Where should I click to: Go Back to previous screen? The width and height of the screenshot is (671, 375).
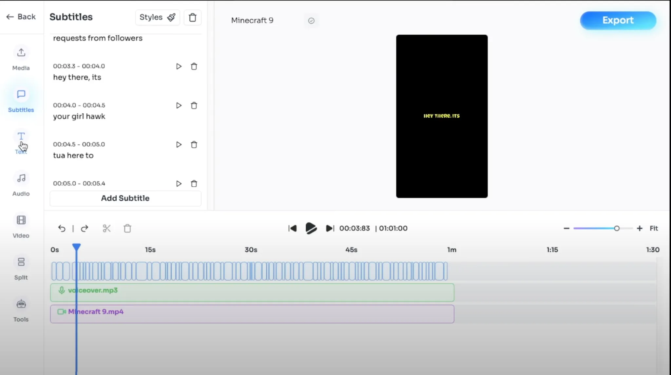tap(21, 17)
